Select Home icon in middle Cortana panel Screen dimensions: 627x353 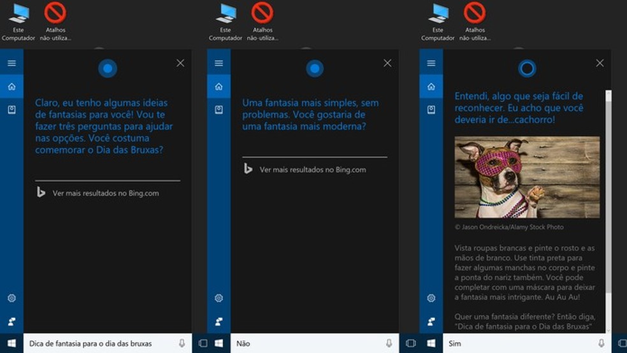point(219,87)
